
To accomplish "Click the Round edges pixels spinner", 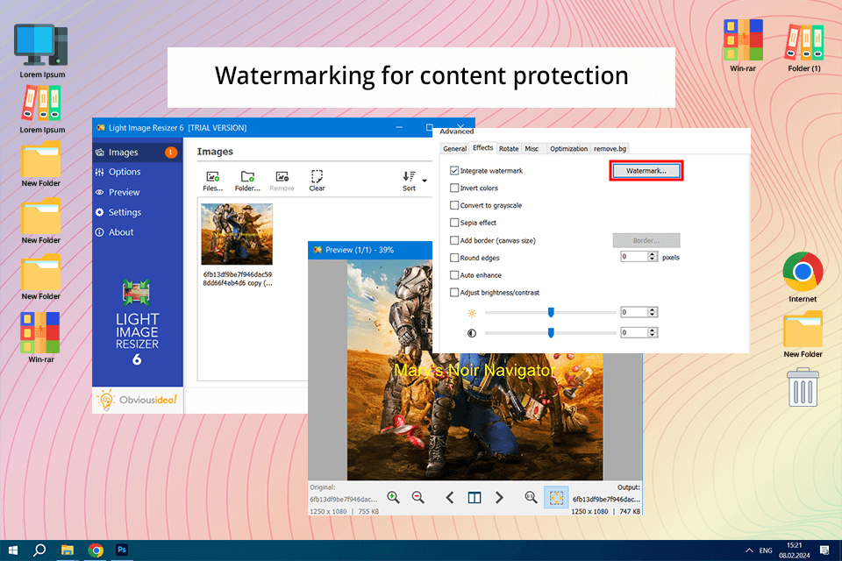I will (653, 257).
